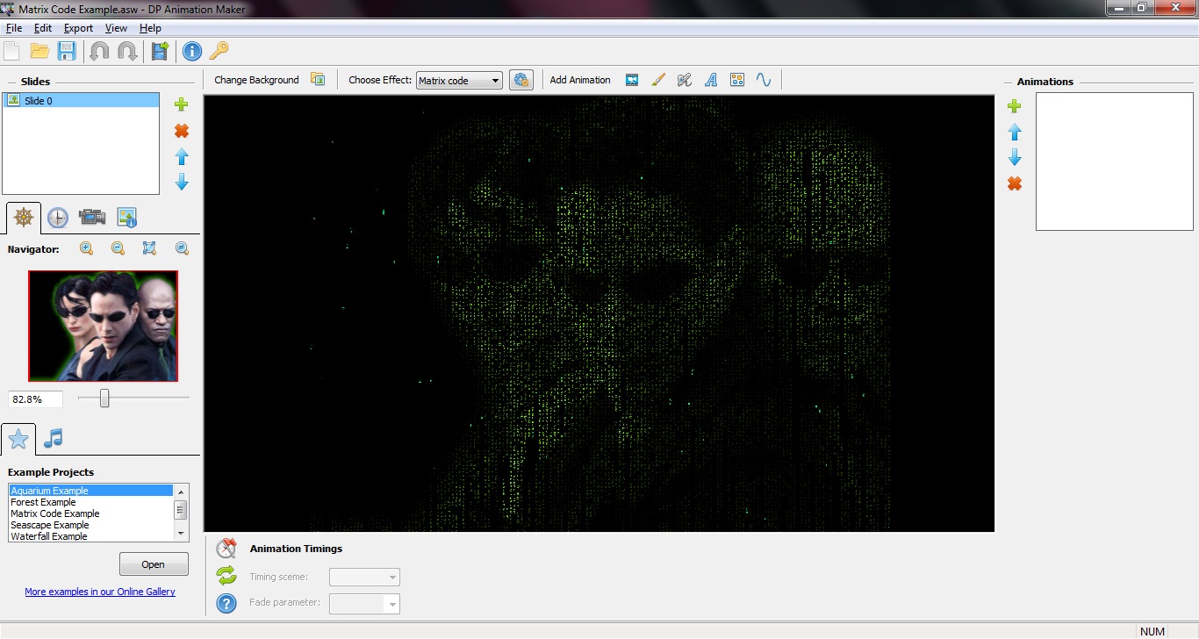Open the star Example Projects tab

click(18, 438)
